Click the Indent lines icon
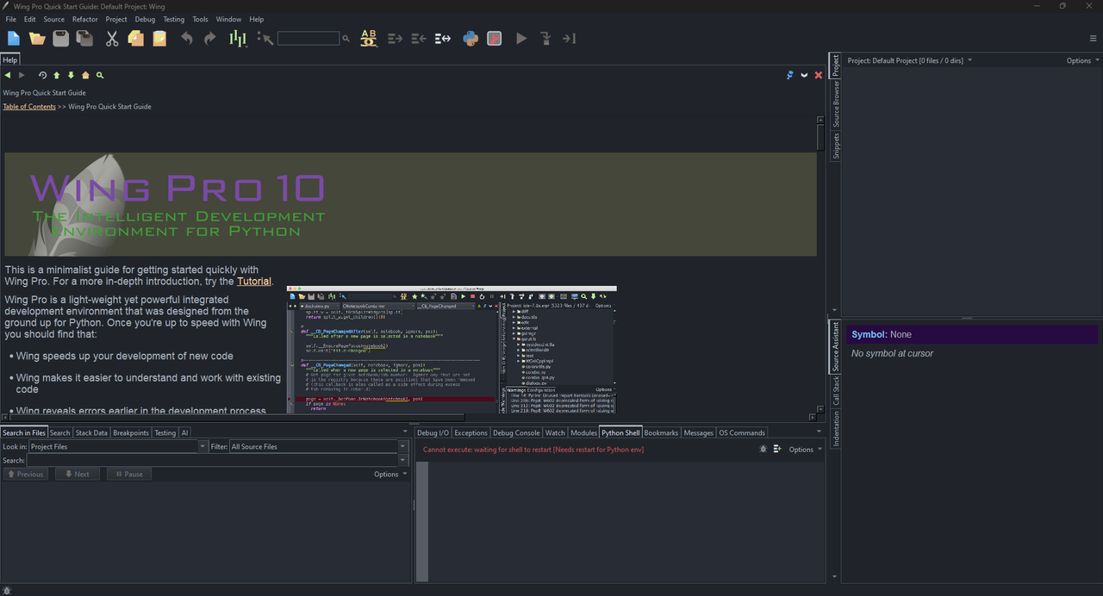The image size is (1103, 596). 396,38
